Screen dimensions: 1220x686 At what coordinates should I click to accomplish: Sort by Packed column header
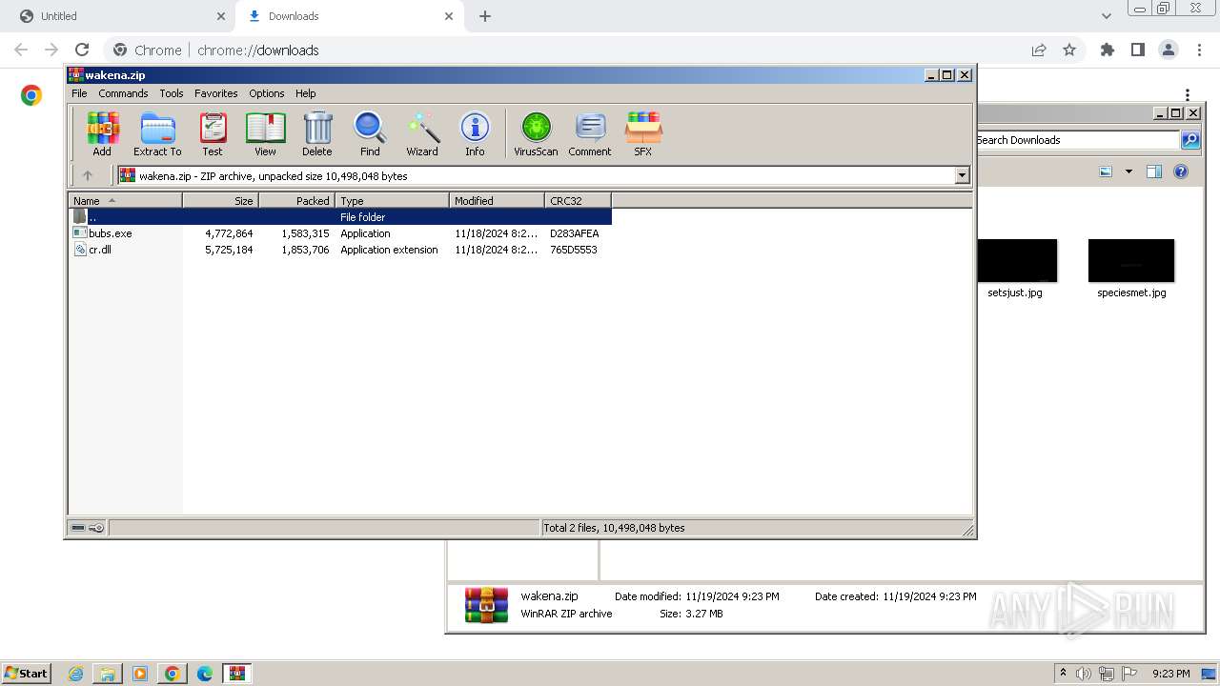(x=296, y=200)
